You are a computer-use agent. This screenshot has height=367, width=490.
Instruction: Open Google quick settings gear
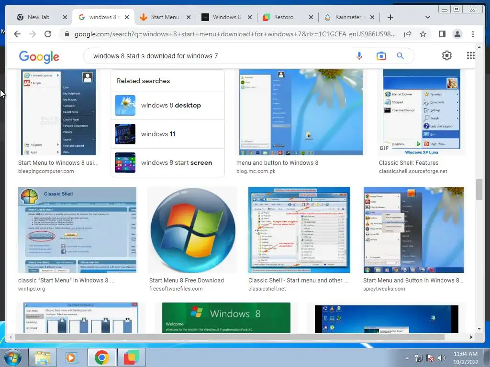click(x=447, y=55)
